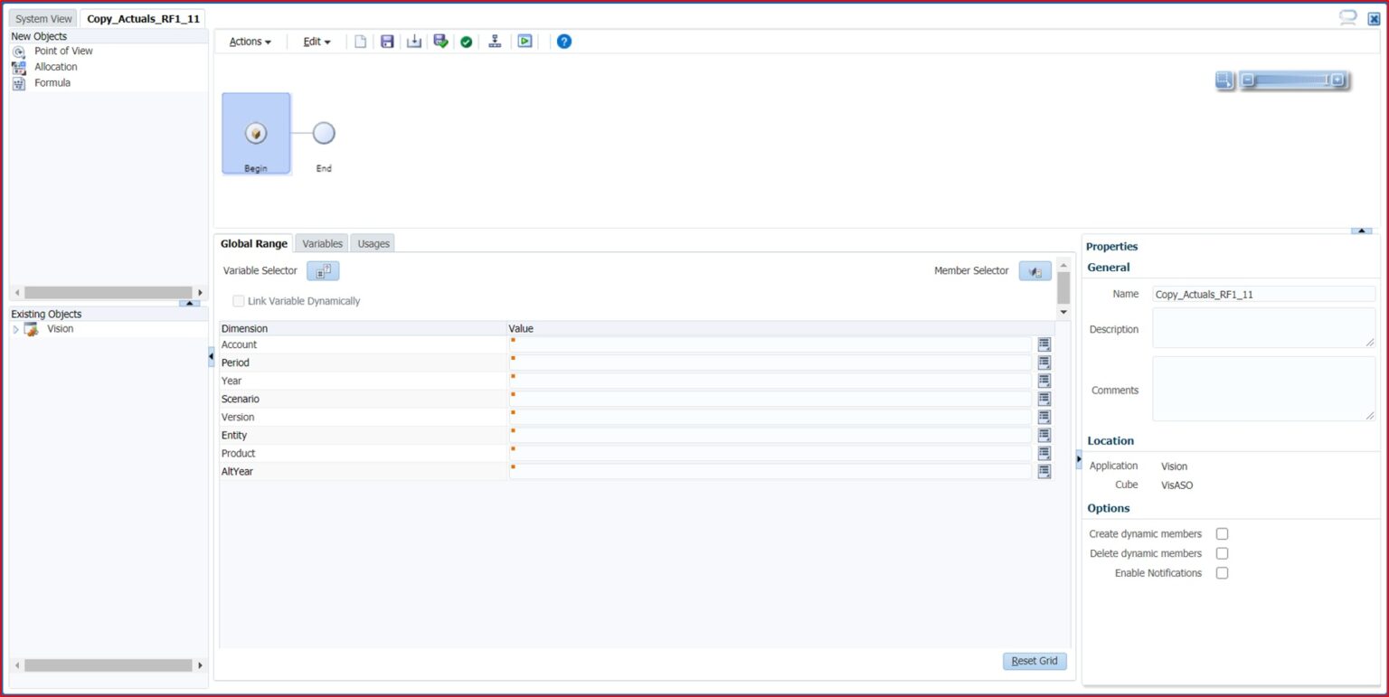
Task: Expand the Vision node under Existing Objects
Action: coord(16,328)
